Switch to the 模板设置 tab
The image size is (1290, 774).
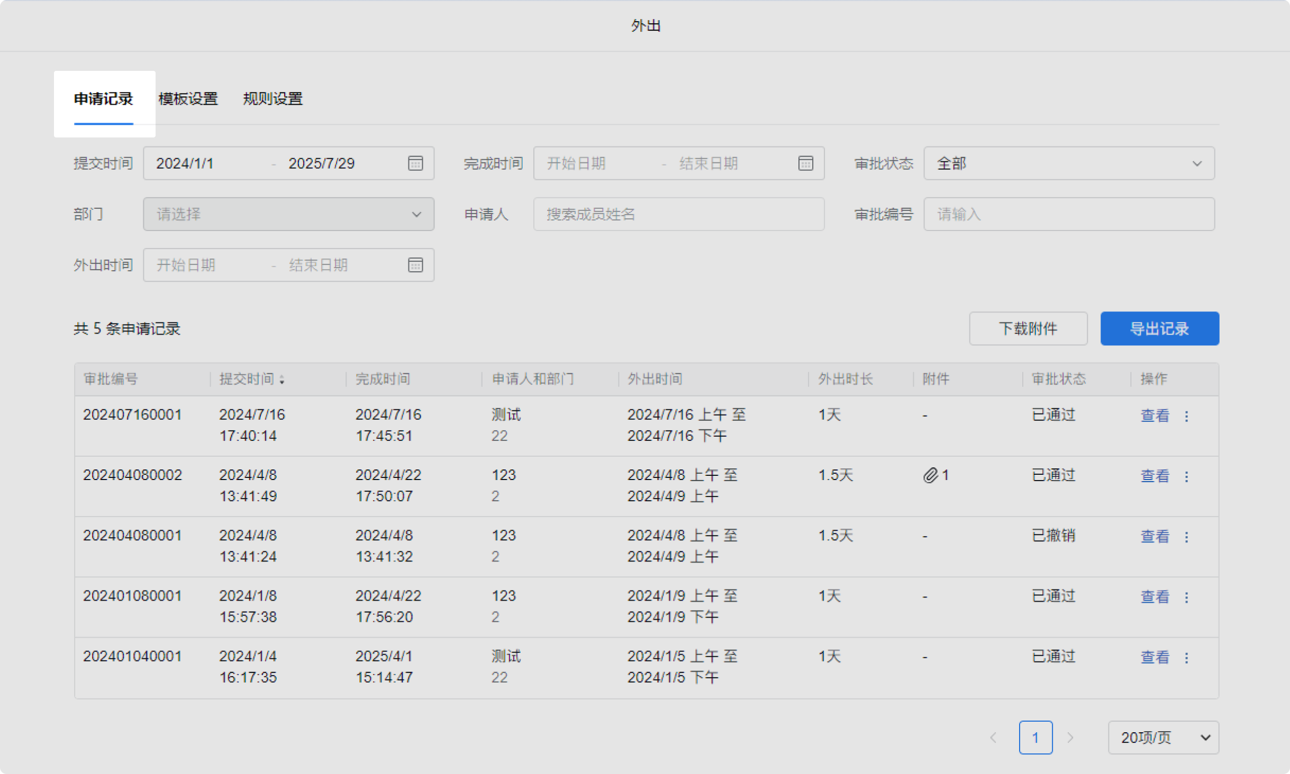coord(188,99)
